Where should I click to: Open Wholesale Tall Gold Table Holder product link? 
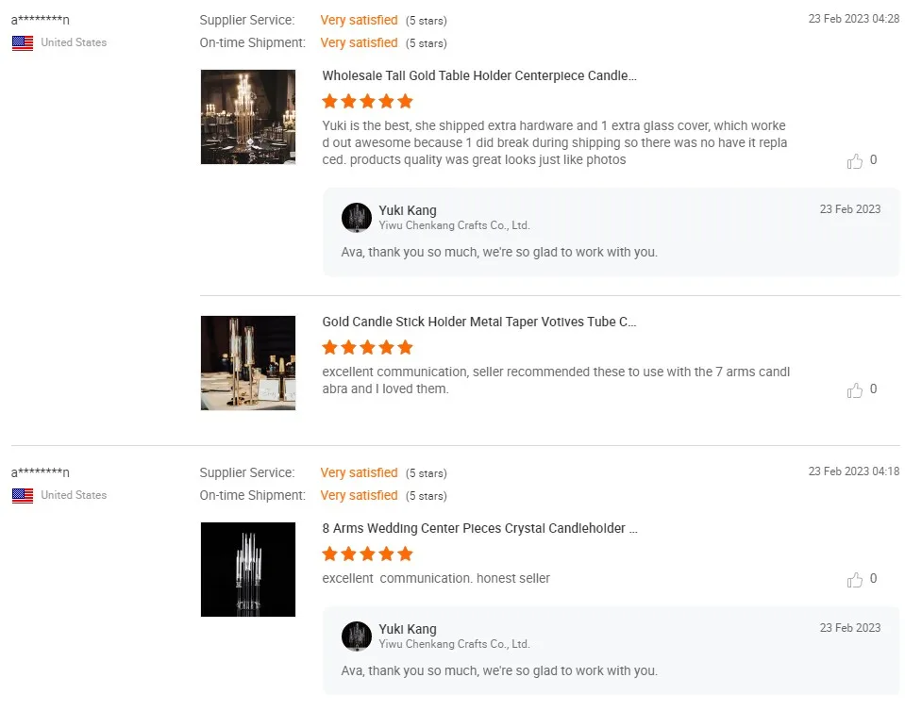(479, 75)
